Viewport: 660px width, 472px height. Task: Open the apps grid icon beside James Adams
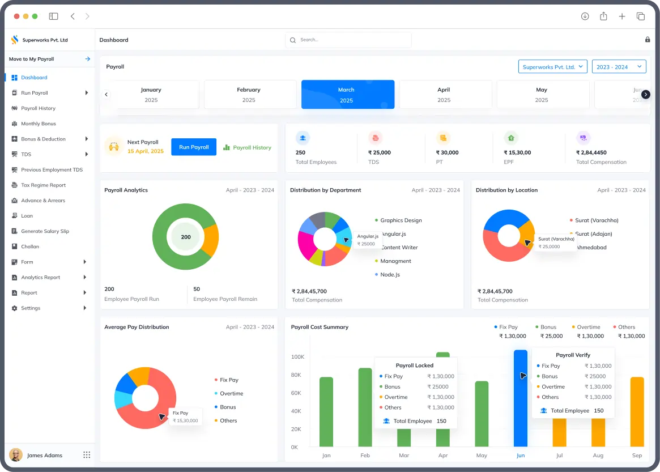(87, 455)
